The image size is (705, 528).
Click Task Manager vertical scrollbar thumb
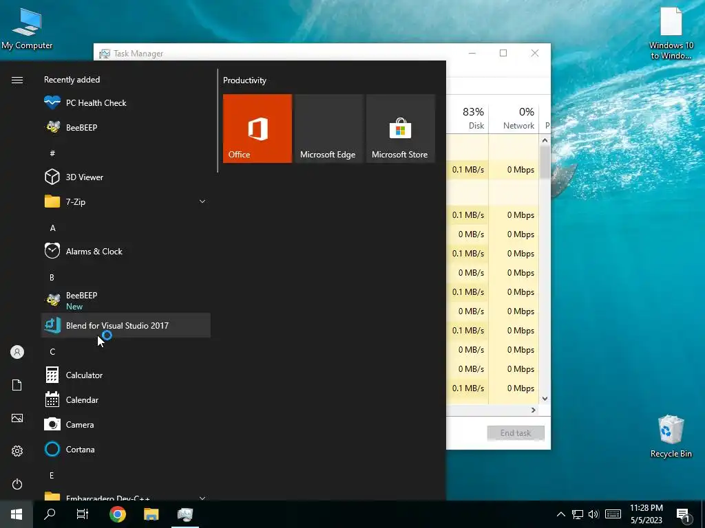[x=545, y=162]
